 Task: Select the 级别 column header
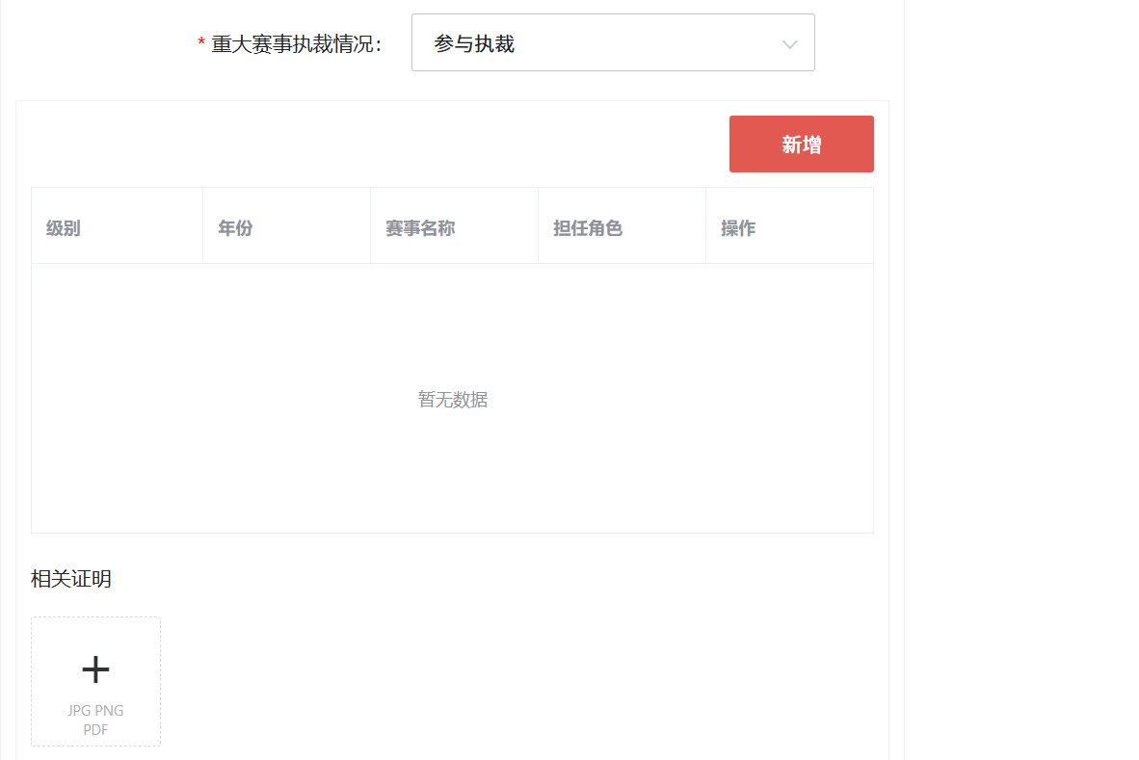(x=64, y=228)
